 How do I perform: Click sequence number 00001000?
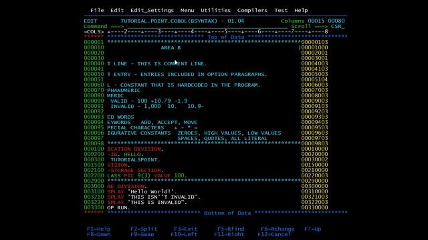(314, 47)
